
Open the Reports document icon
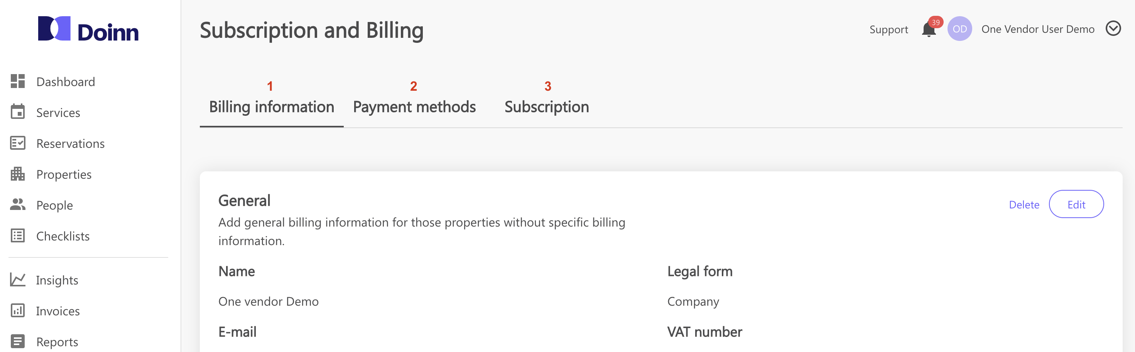pos(18,342)
